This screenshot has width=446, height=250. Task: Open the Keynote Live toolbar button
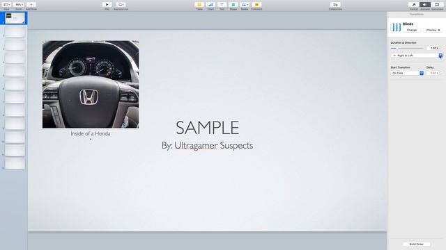click(x=121, y=5)
